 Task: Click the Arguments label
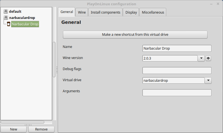point(71,91)
